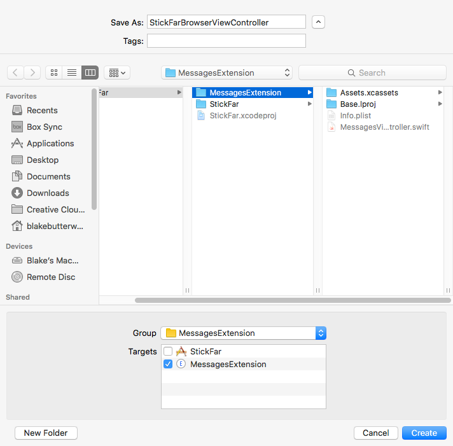453x446 pixels.
Task: Enable the StickFar target checkbox
Action: point(168,351)
